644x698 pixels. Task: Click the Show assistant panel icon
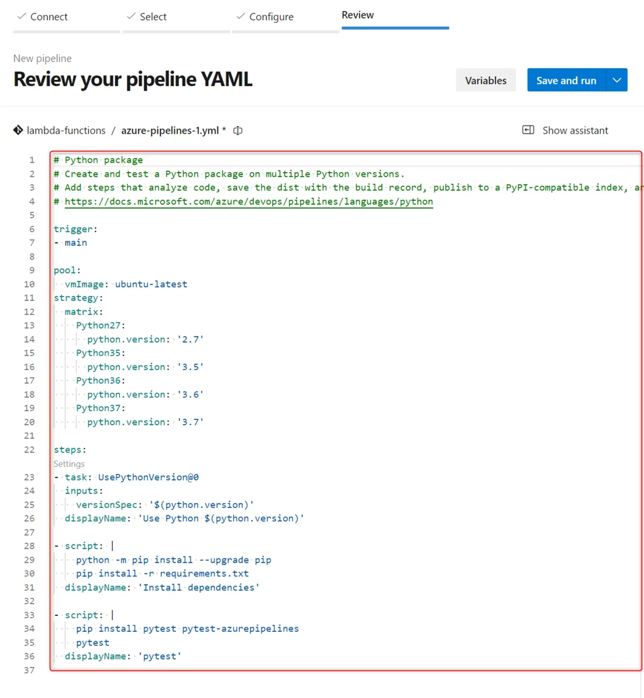coord(528,130)
